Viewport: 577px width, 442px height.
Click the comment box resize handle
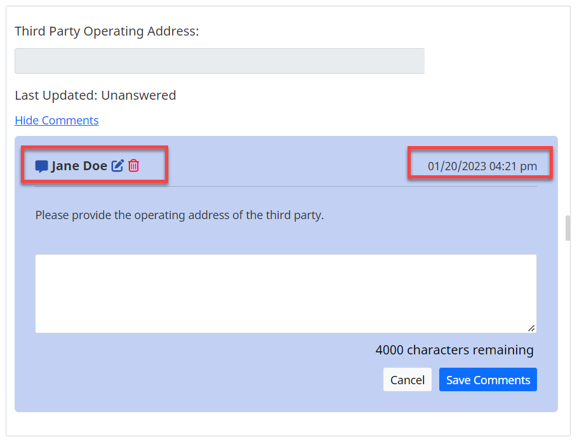point(531,328)
